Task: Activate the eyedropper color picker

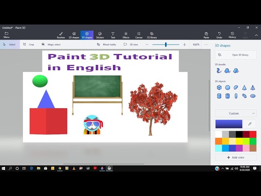Action: tap(250, 124)
